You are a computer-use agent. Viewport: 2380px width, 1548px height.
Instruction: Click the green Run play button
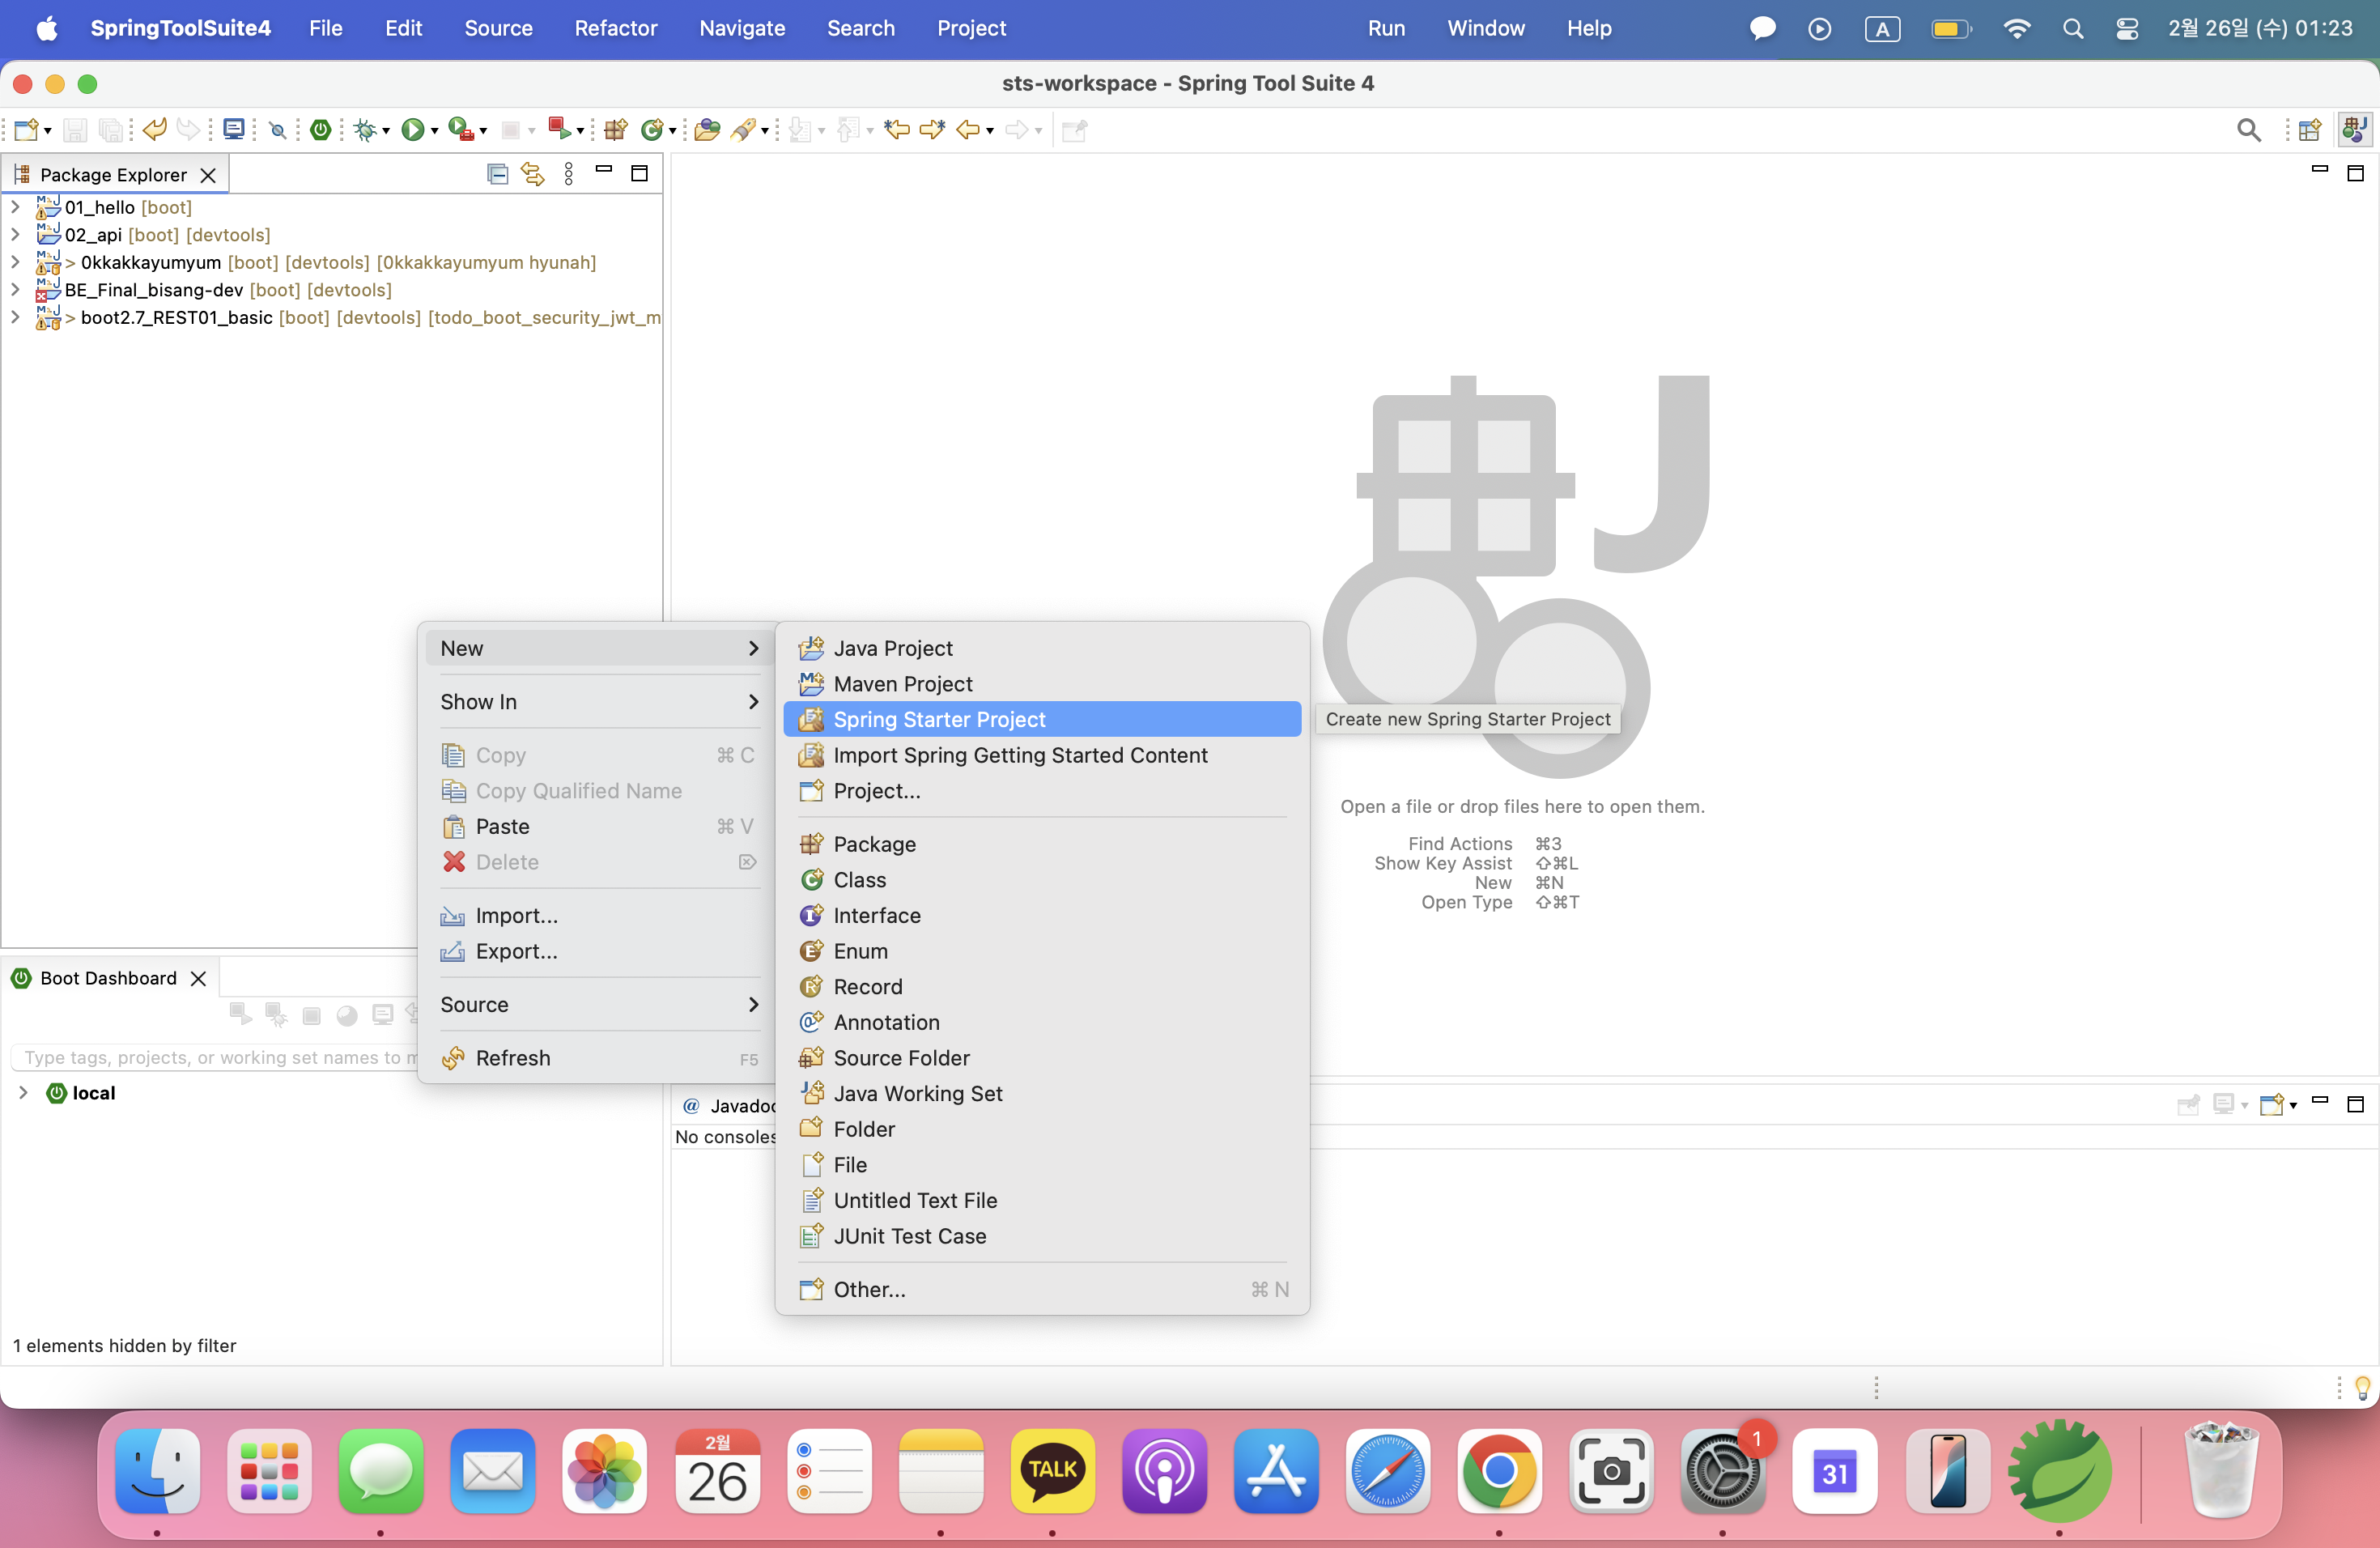tap(412, 130)
